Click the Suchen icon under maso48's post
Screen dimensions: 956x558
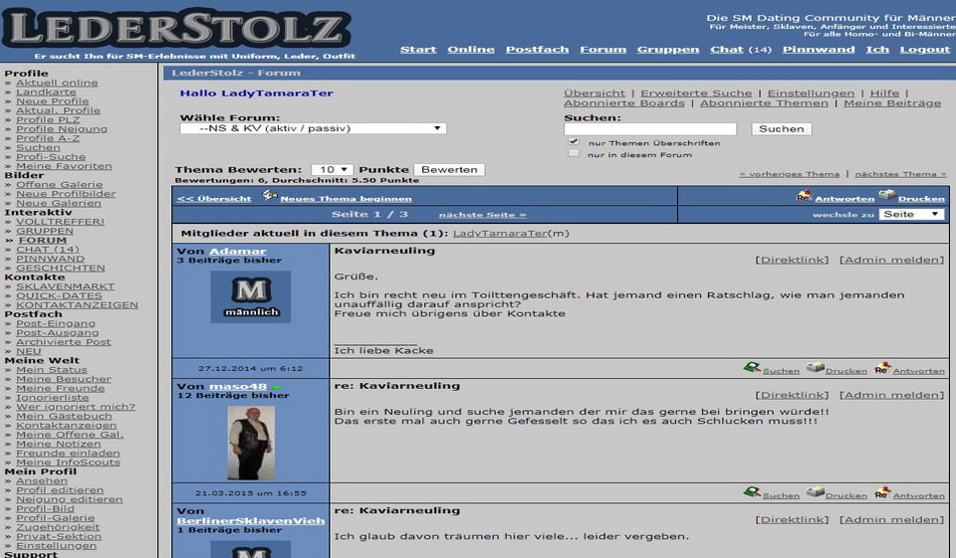[752, 492]
